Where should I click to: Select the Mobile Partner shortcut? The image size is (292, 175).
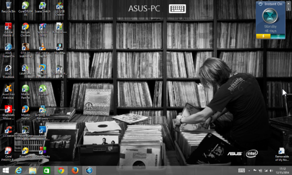click(25, 92)
